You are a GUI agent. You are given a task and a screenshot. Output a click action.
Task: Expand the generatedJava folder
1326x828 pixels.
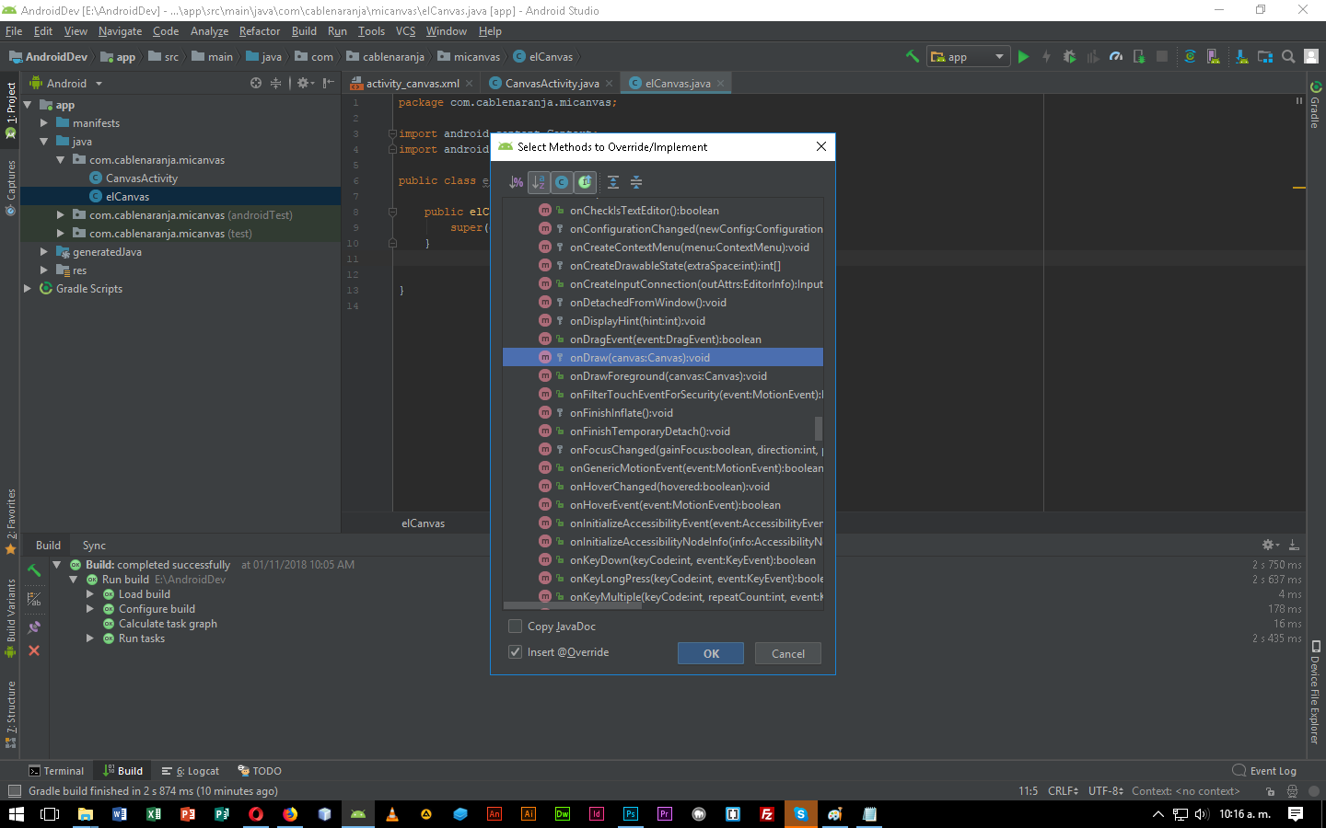pyautogui.click(x=44, y=252)
